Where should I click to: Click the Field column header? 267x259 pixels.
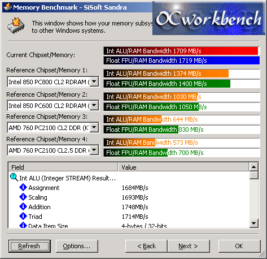[x=63, y=167]
